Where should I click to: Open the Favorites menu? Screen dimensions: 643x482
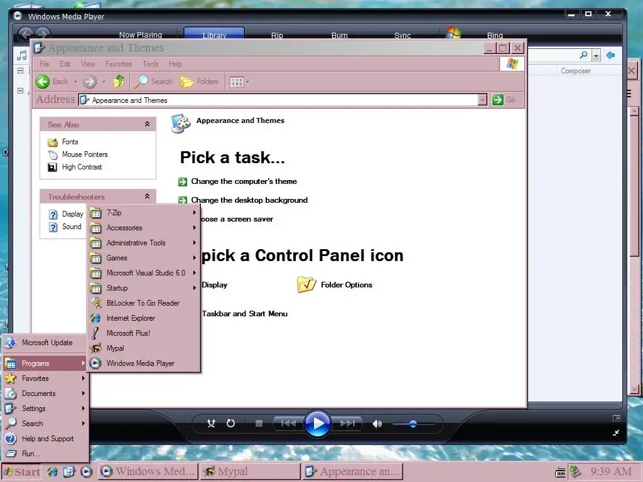(119, 64)
